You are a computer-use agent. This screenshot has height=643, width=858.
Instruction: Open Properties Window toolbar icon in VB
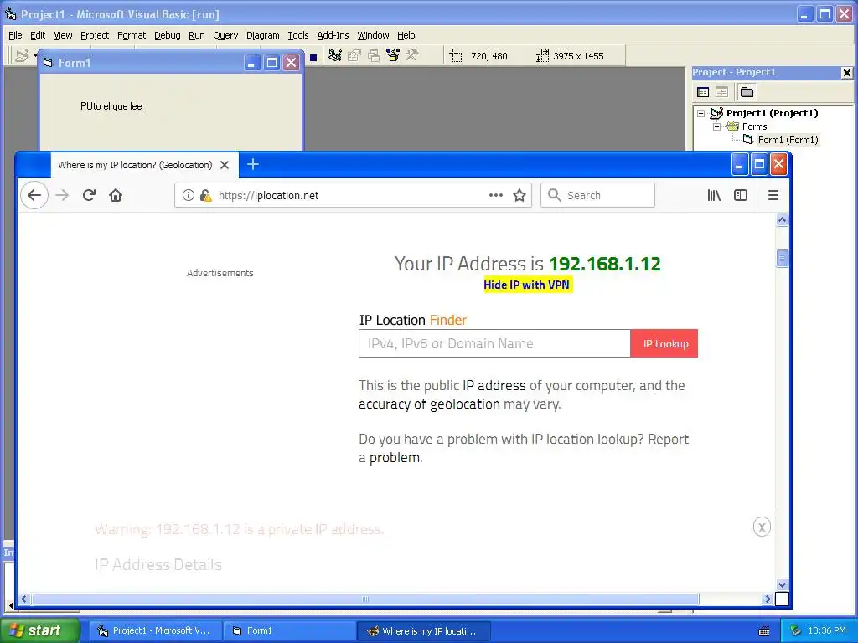[x=354, y=55]
